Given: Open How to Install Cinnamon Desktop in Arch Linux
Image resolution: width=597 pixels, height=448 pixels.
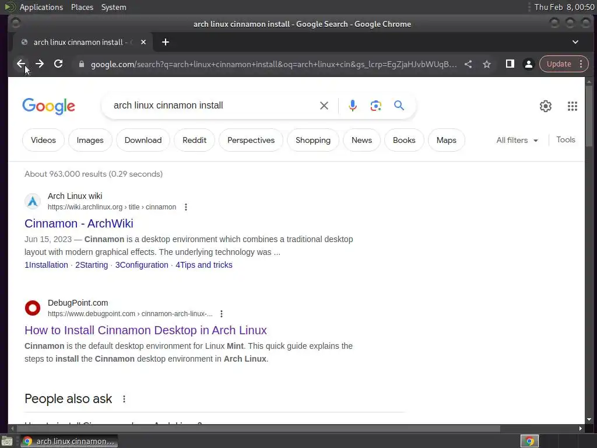Looking at the screenshot, I should (x=146, y=330).
